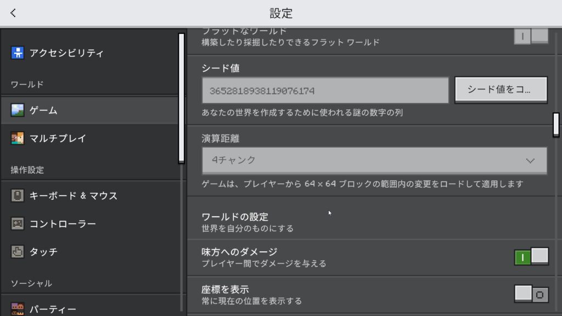Click the 常に現在の位置を表示する description
The width and height of the screenshot is (562, 316).
pos(251,301)
